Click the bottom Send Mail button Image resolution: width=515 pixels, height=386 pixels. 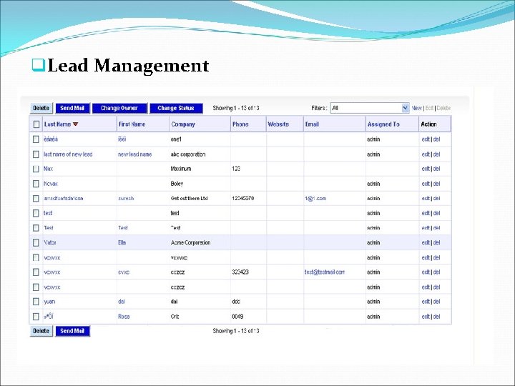tap(72, 331)
